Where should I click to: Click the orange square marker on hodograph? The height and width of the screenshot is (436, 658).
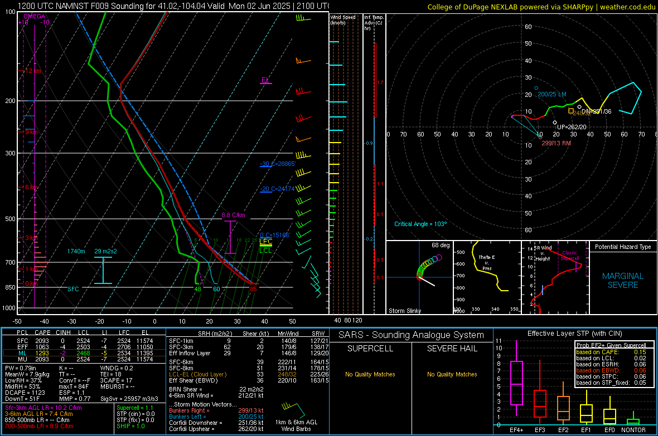click(x=570, y=111)
